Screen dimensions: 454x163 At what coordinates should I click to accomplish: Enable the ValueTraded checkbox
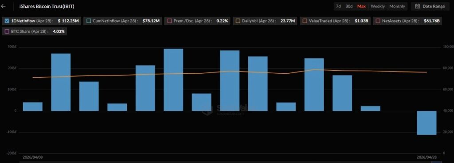pos(305,21)
